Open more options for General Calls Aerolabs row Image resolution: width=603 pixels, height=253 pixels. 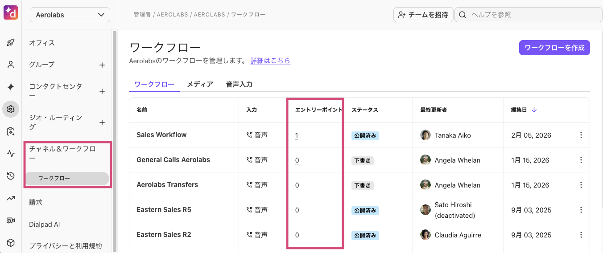click(x=581, y=160)
